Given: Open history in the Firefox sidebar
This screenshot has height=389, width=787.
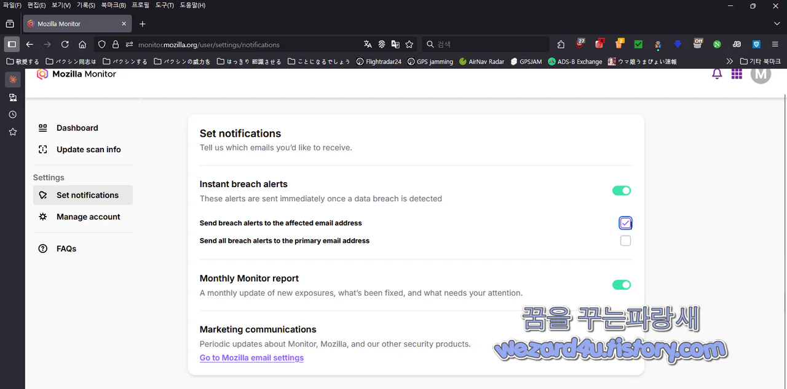Looking at the screenshot, I should [12, 115].
